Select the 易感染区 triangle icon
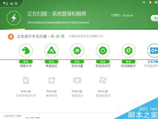 [x=52, y=50]
